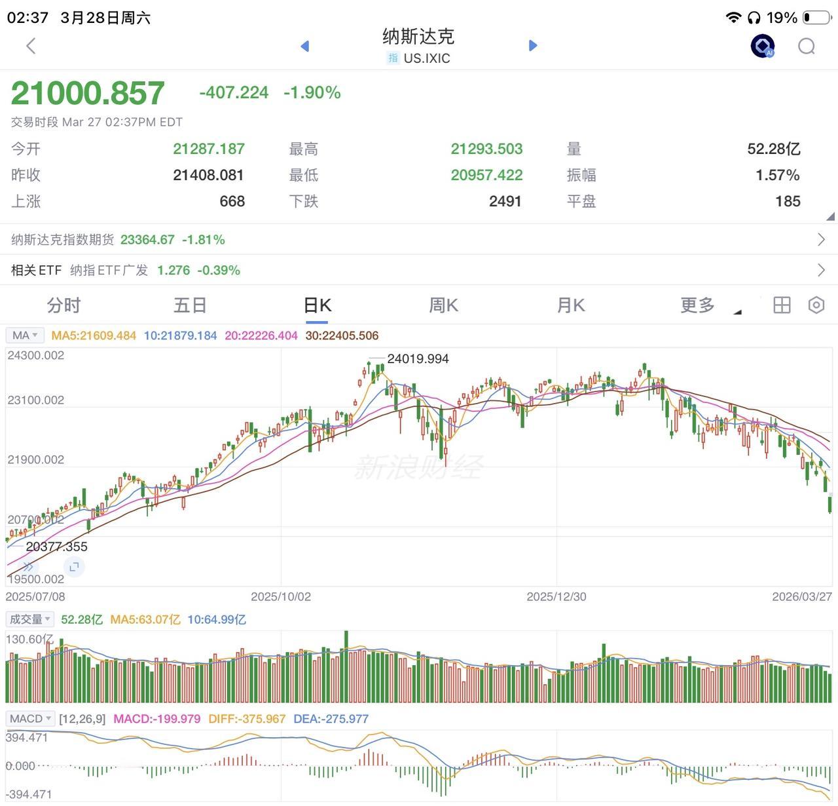Switch to 月K tab
The image size is (838, 806).
click(570, 305)
